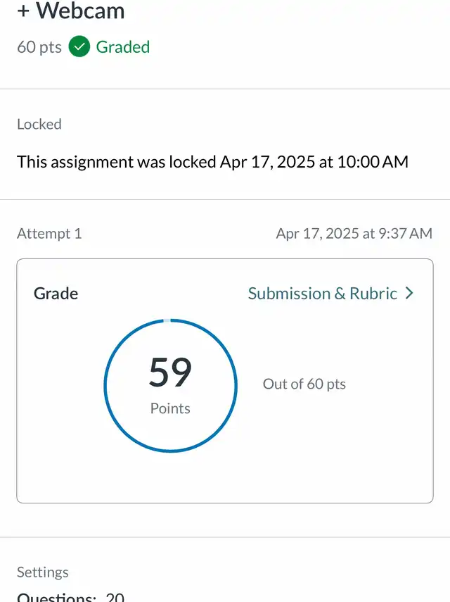The image size is (450, 602).
Task: Tap the 60 pts label under the title
Action: click(x=39, y=47)
